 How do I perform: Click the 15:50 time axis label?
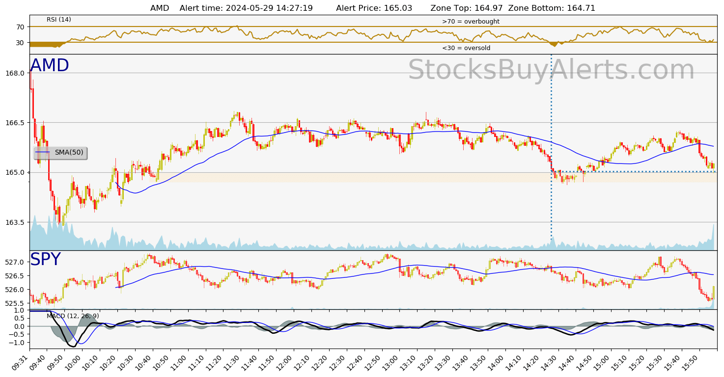690,362
